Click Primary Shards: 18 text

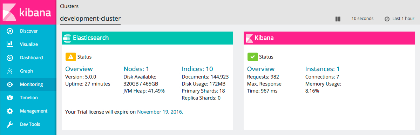coord(203,91)
